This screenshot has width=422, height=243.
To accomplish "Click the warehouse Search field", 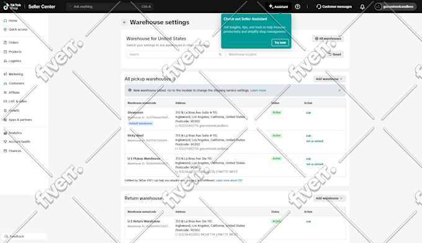I will (x=175, y=55).
